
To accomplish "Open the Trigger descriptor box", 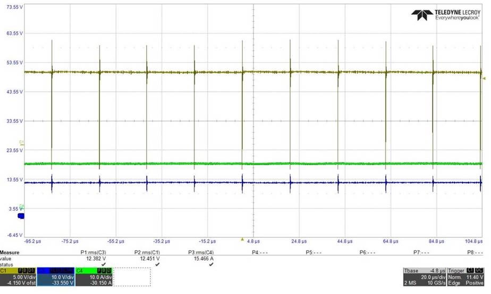I will (x=465, y=277).
